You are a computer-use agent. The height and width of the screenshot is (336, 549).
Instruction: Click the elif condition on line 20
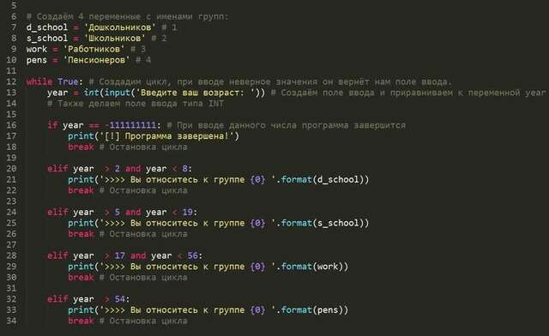pyautogui.click(x=120, y=168)
